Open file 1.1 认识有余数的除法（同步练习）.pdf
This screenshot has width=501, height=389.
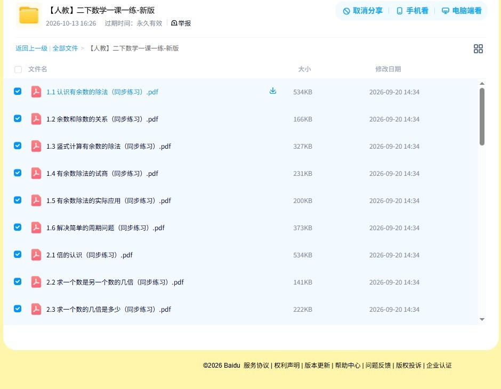[x=102, y=92]
